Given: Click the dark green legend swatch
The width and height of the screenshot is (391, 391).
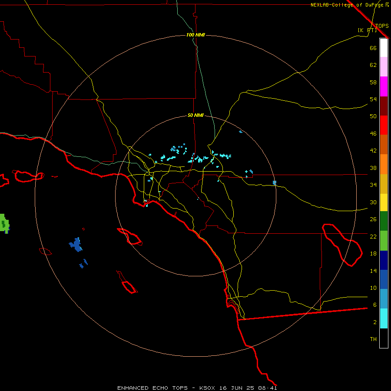Looking at the screenshot, I should 384,221.
